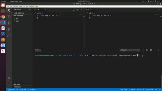Click LF end-of-line status item
The width and height of the screenshot is (162, 91).
click(143, 90)
